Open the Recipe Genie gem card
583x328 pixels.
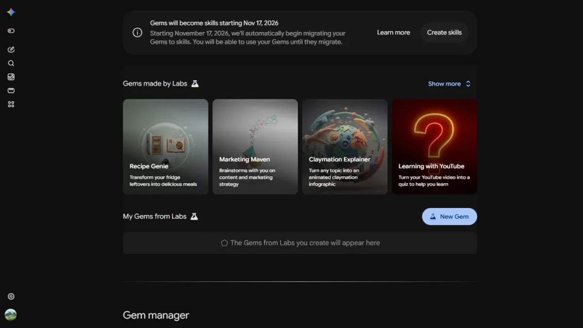click(165, 147)
